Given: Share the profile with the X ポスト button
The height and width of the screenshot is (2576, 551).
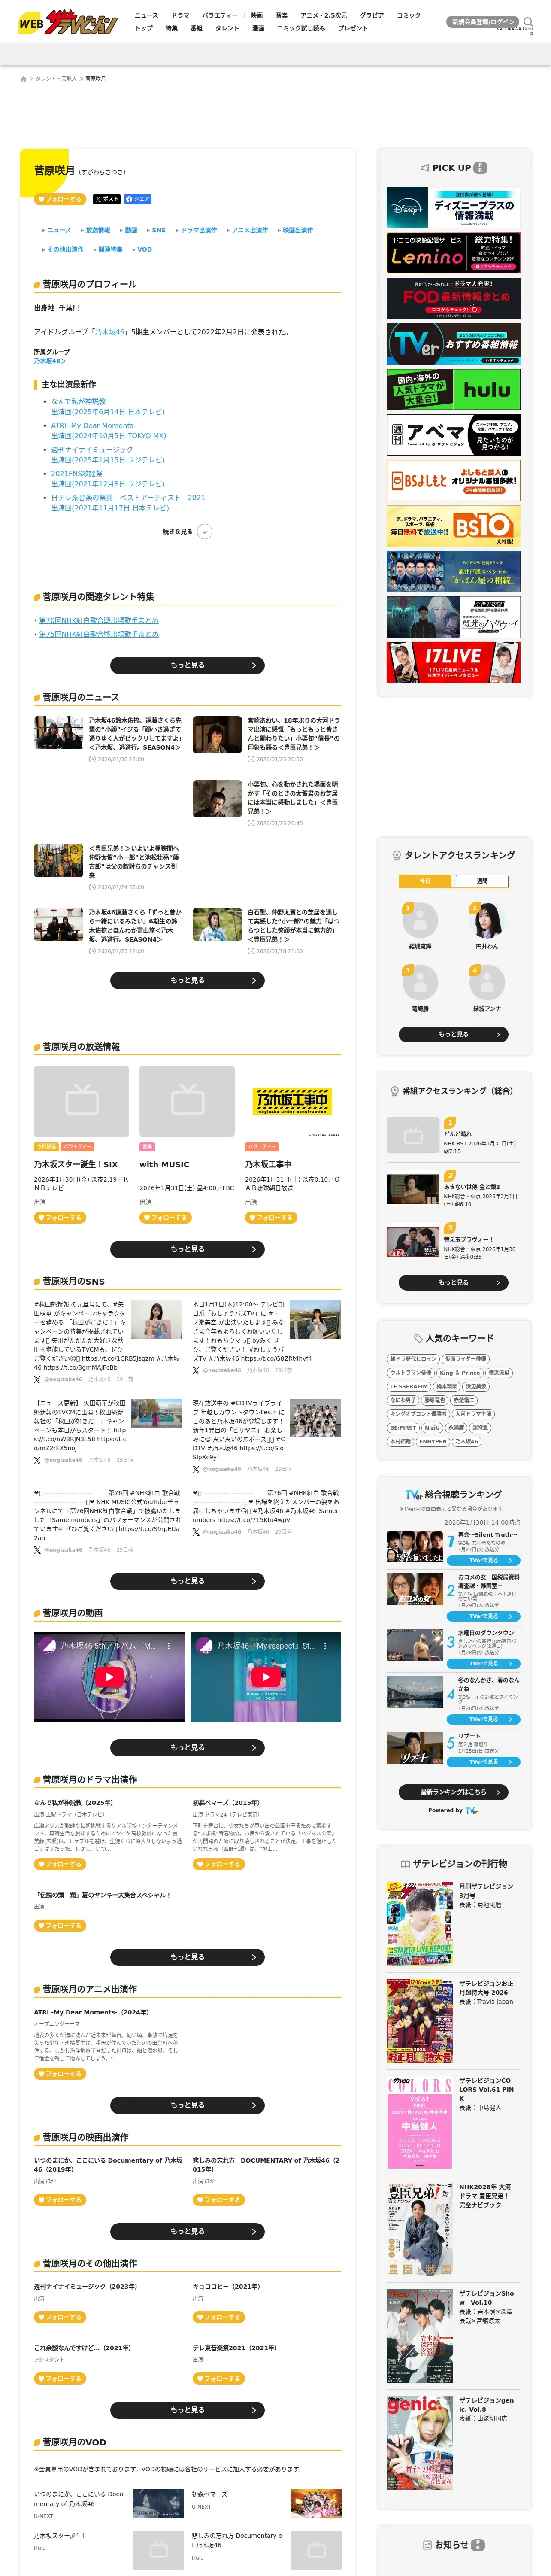Looking at the screenshot, I should [106, 199].
